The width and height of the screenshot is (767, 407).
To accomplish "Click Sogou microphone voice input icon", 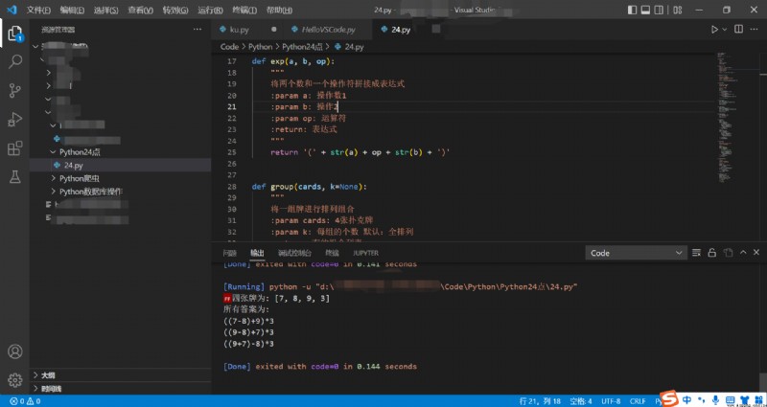I will pos(715,399).
